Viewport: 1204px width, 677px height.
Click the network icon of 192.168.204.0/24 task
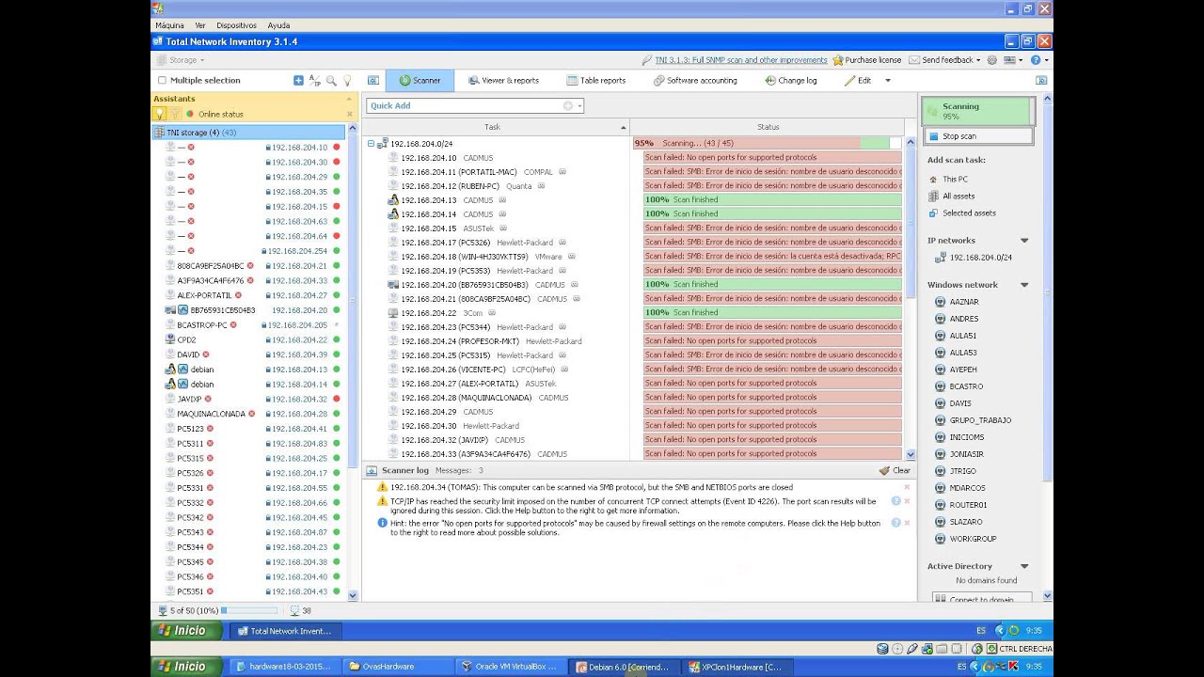tap(383, 144)
